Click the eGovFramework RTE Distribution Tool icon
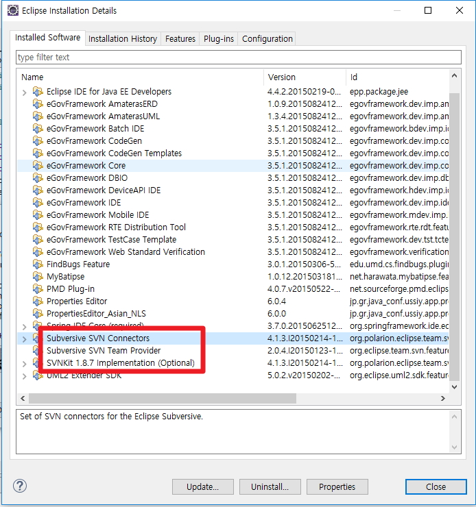 (38, 227)
